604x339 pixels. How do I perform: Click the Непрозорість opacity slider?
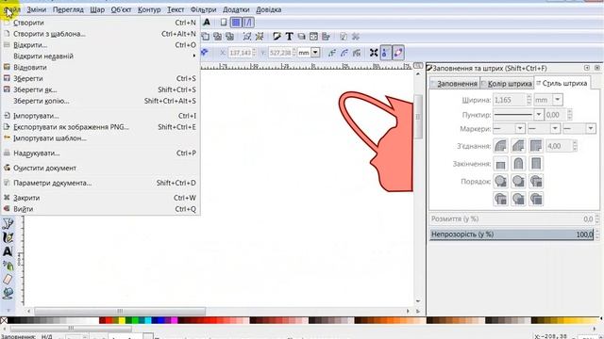coord(512,234)
